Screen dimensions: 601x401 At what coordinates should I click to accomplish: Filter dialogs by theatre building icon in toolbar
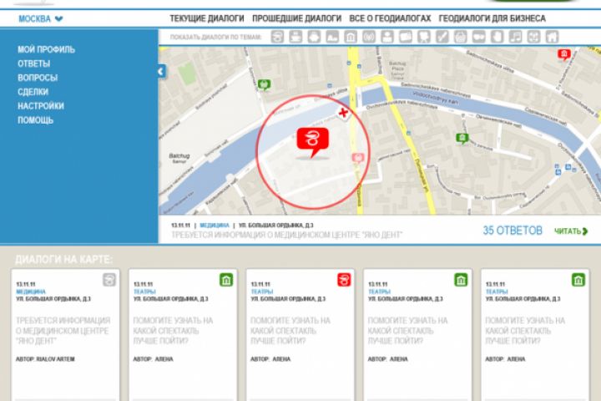(351, 37)
